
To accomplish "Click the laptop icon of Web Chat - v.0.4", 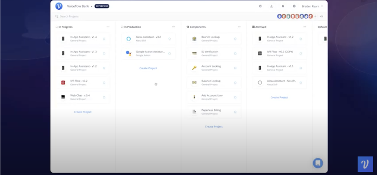I will (63, 97).
